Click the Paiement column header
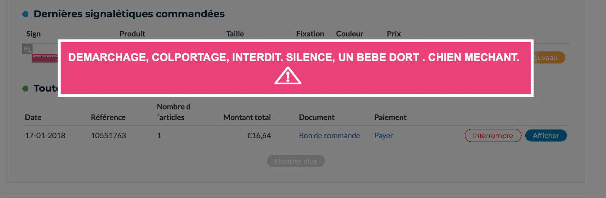Image resolution: width=606 pixels, height=198 pixels. (x=390, y=118)
